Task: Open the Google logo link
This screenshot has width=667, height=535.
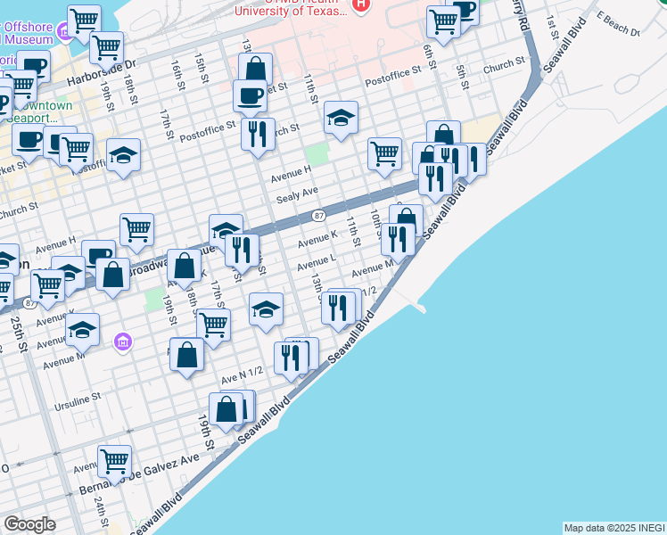Action: pyautogui.click(x=29, y=524)
